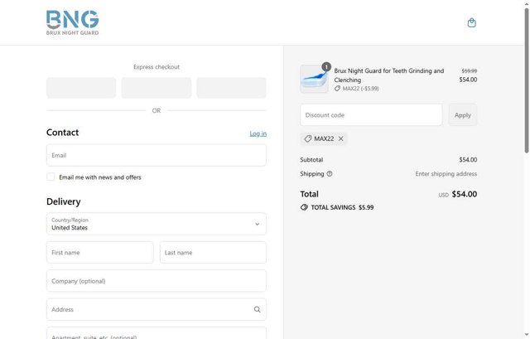Click the Apply discount button
This screenshot has width=530, height=339.
pyautogui.click(x=462, y=115)
